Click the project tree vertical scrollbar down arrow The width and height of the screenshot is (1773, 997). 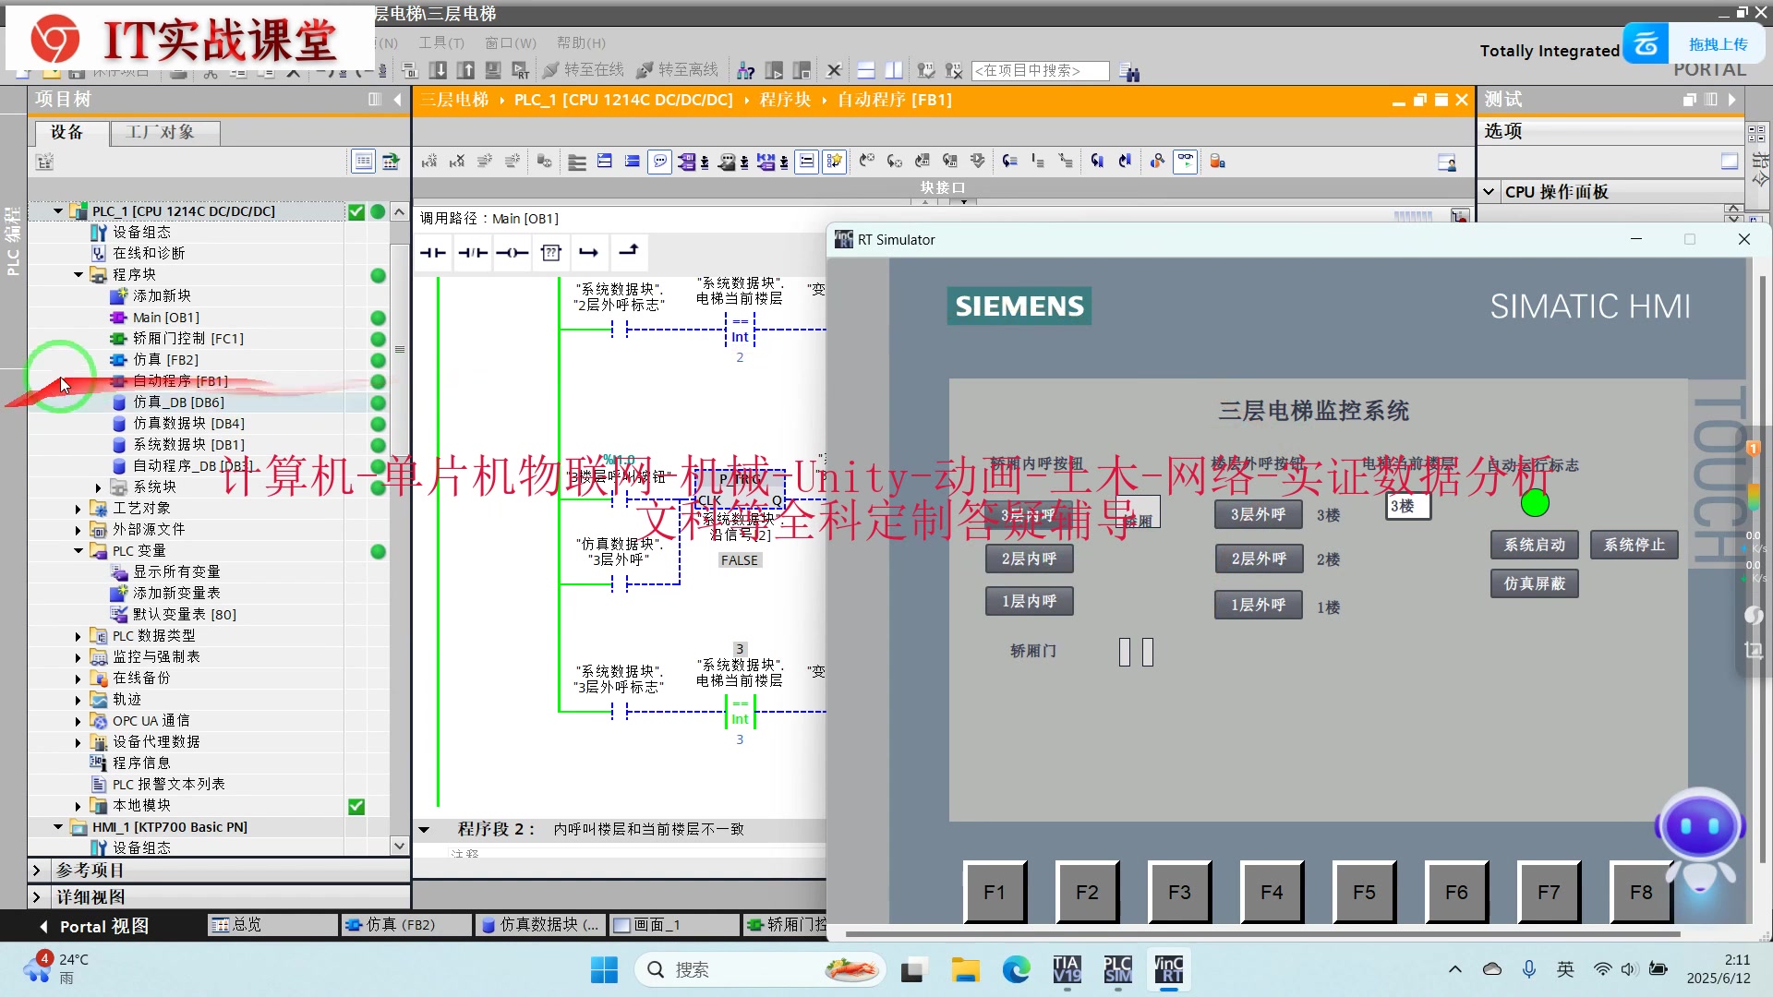point(399,846)
